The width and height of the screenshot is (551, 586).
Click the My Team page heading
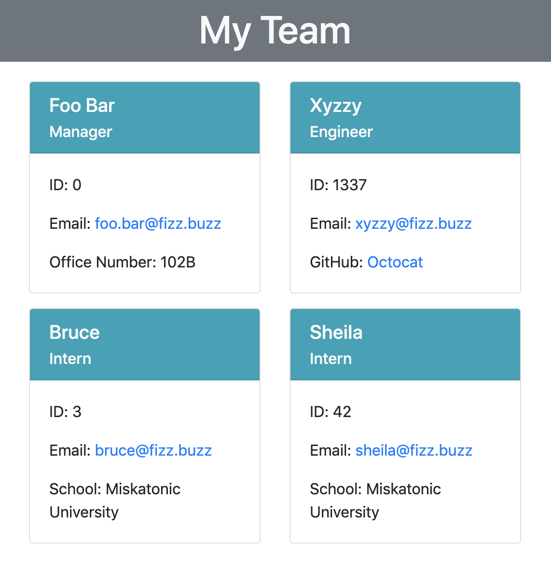[x=275, y=31]
